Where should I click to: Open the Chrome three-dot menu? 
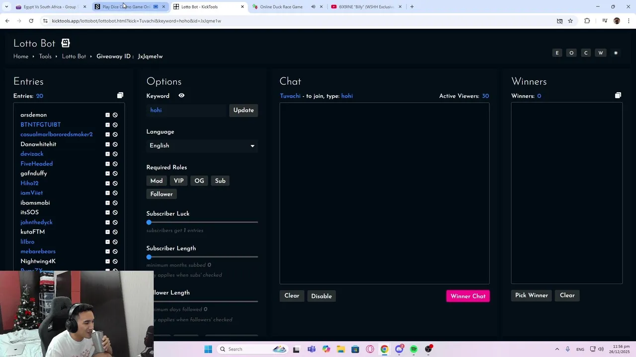coord(629,21)
